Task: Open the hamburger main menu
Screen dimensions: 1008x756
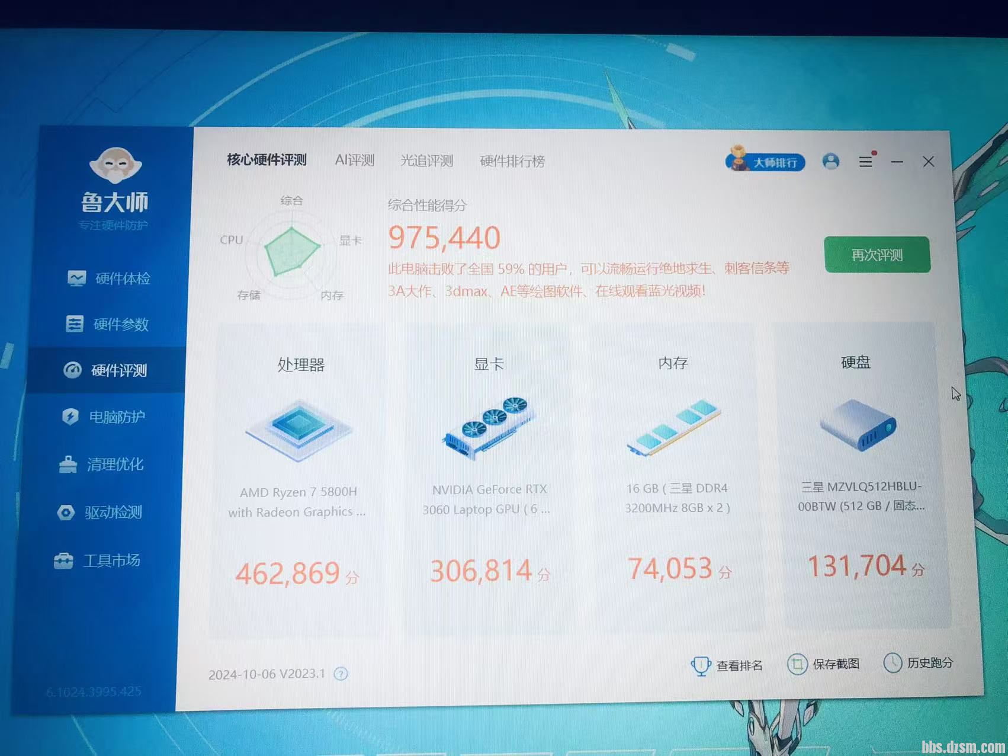Action: point(865,161)
